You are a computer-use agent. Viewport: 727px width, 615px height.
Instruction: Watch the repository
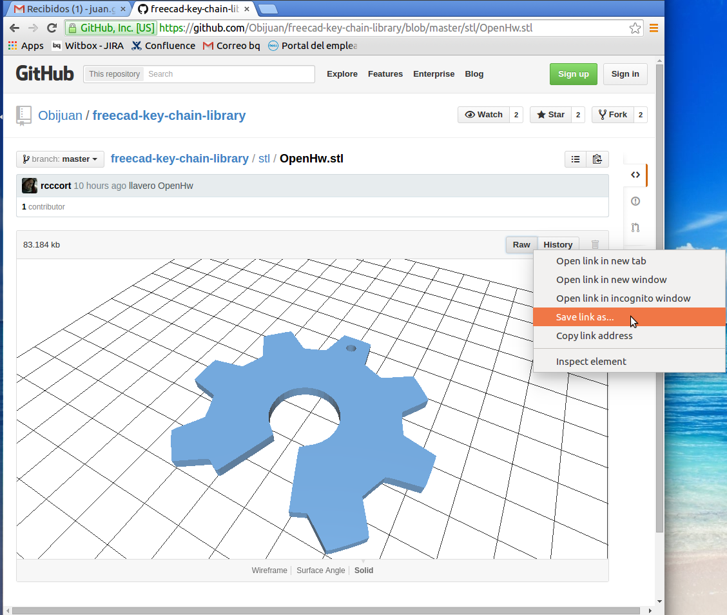point(483,115)
